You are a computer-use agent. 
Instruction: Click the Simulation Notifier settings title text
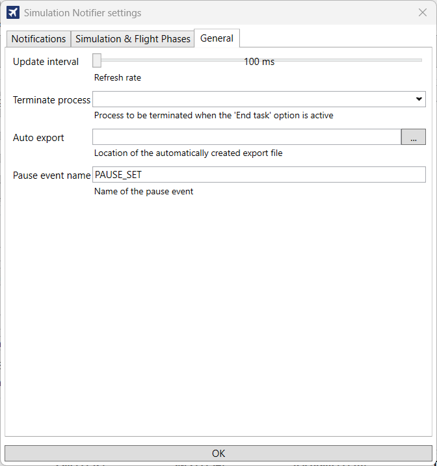click(83, 13)
